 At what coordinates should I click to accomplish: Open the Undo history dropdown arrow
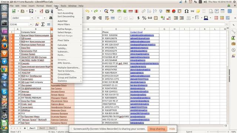click(91, 11)
